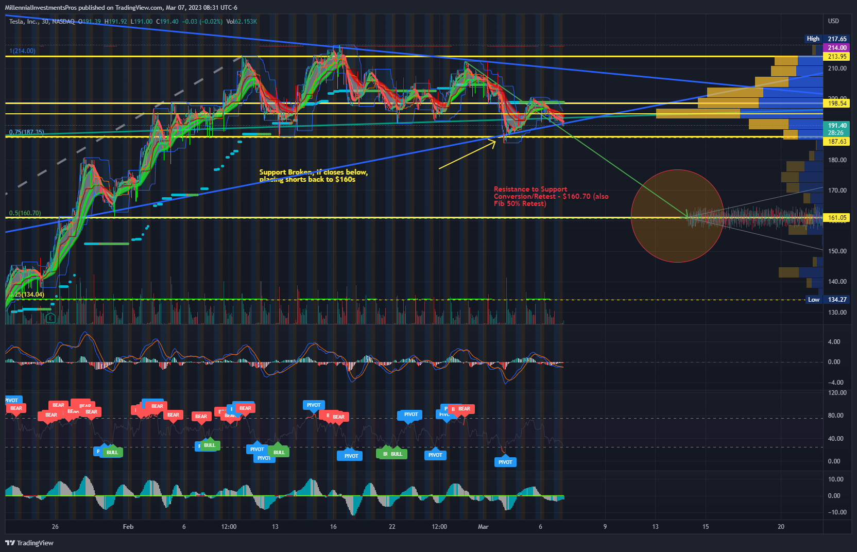Click the 210.00 price axis value
The image size is (857, 552).
[837, 68]
